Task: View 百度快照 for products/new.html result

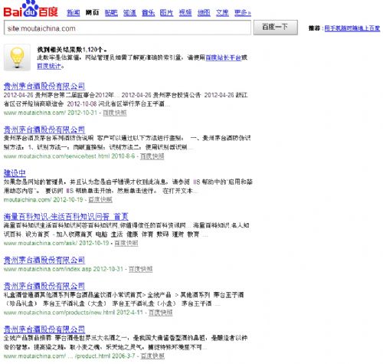Action: point(160,313)
